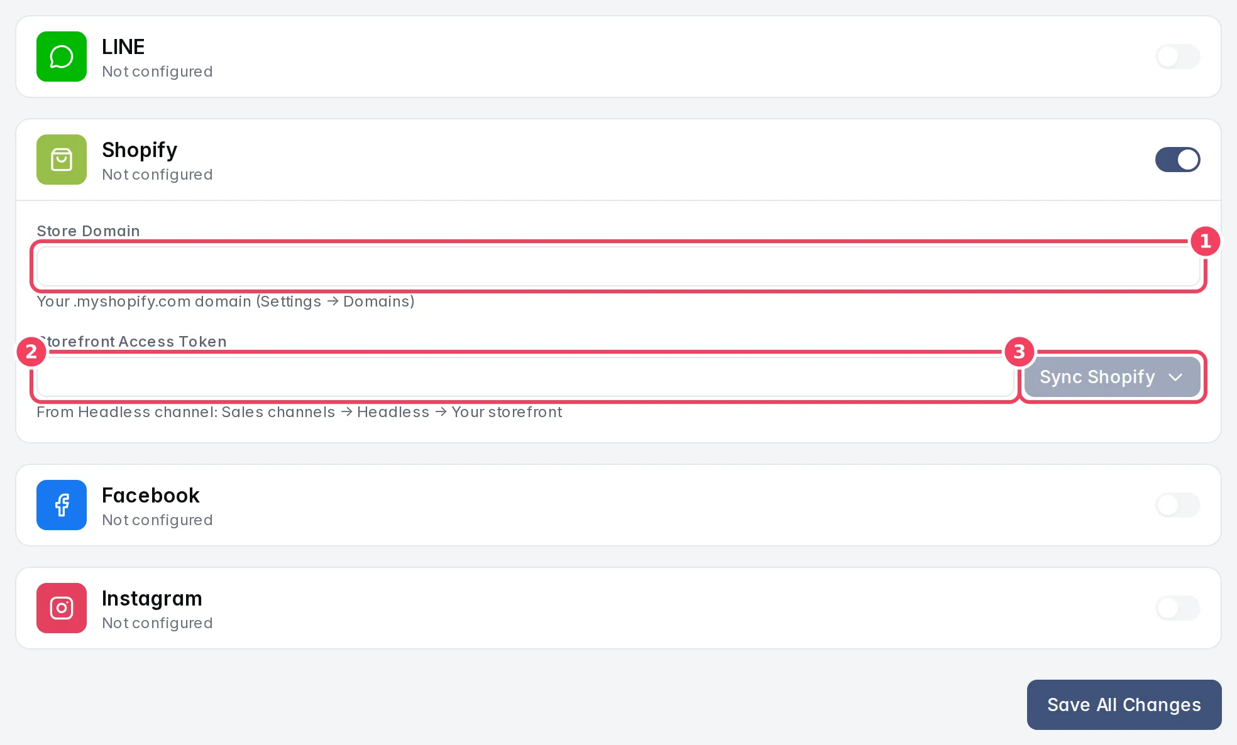
Task: Disable the Shopify integration toggle
Action: (x=1177, y=160)
